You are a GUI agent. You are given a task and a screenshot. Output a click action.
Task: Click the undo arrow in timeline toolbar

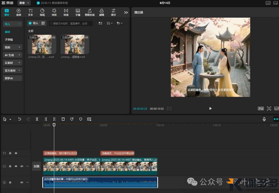(x=20, y=119)
